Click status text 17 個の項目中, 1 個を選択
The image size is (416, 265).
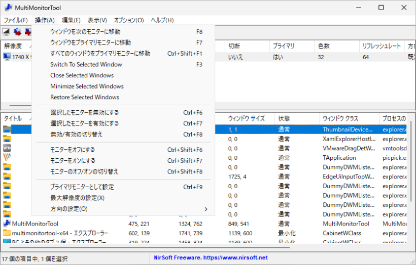coord(34,258)
